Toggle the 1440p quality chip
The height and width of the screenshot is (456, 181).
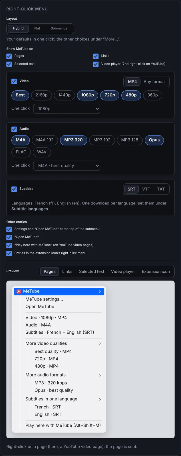pos(65,95)
